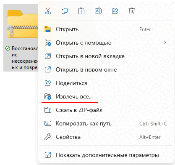
Task: Click the Copy icon in context menu
Action: [x=65, y=11]
